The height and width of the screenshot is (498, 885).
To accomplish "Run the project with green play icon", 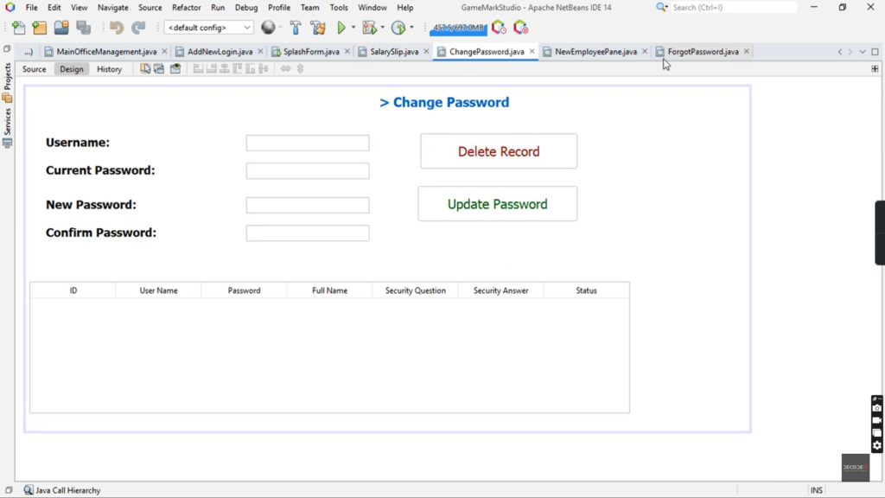I will point(341,28).
